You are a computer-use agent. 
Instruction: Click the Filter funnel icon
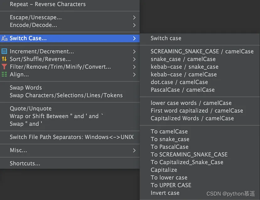pos(4,67)
